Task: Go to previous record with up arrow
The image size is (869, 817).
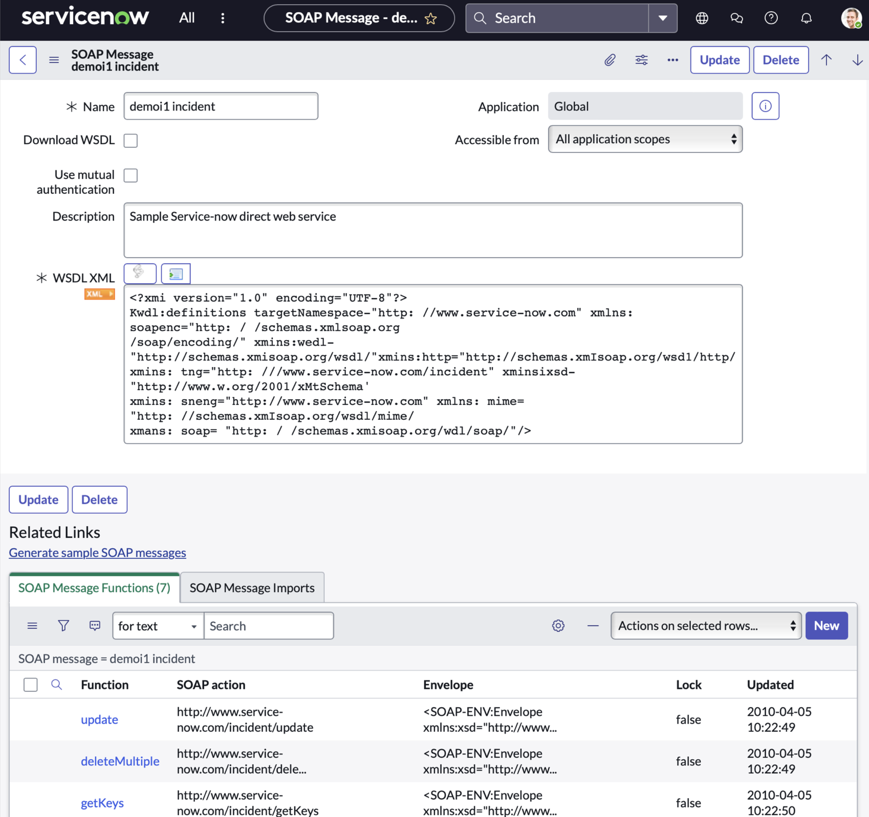Action: pyautogui.click(x=826, y=60)
